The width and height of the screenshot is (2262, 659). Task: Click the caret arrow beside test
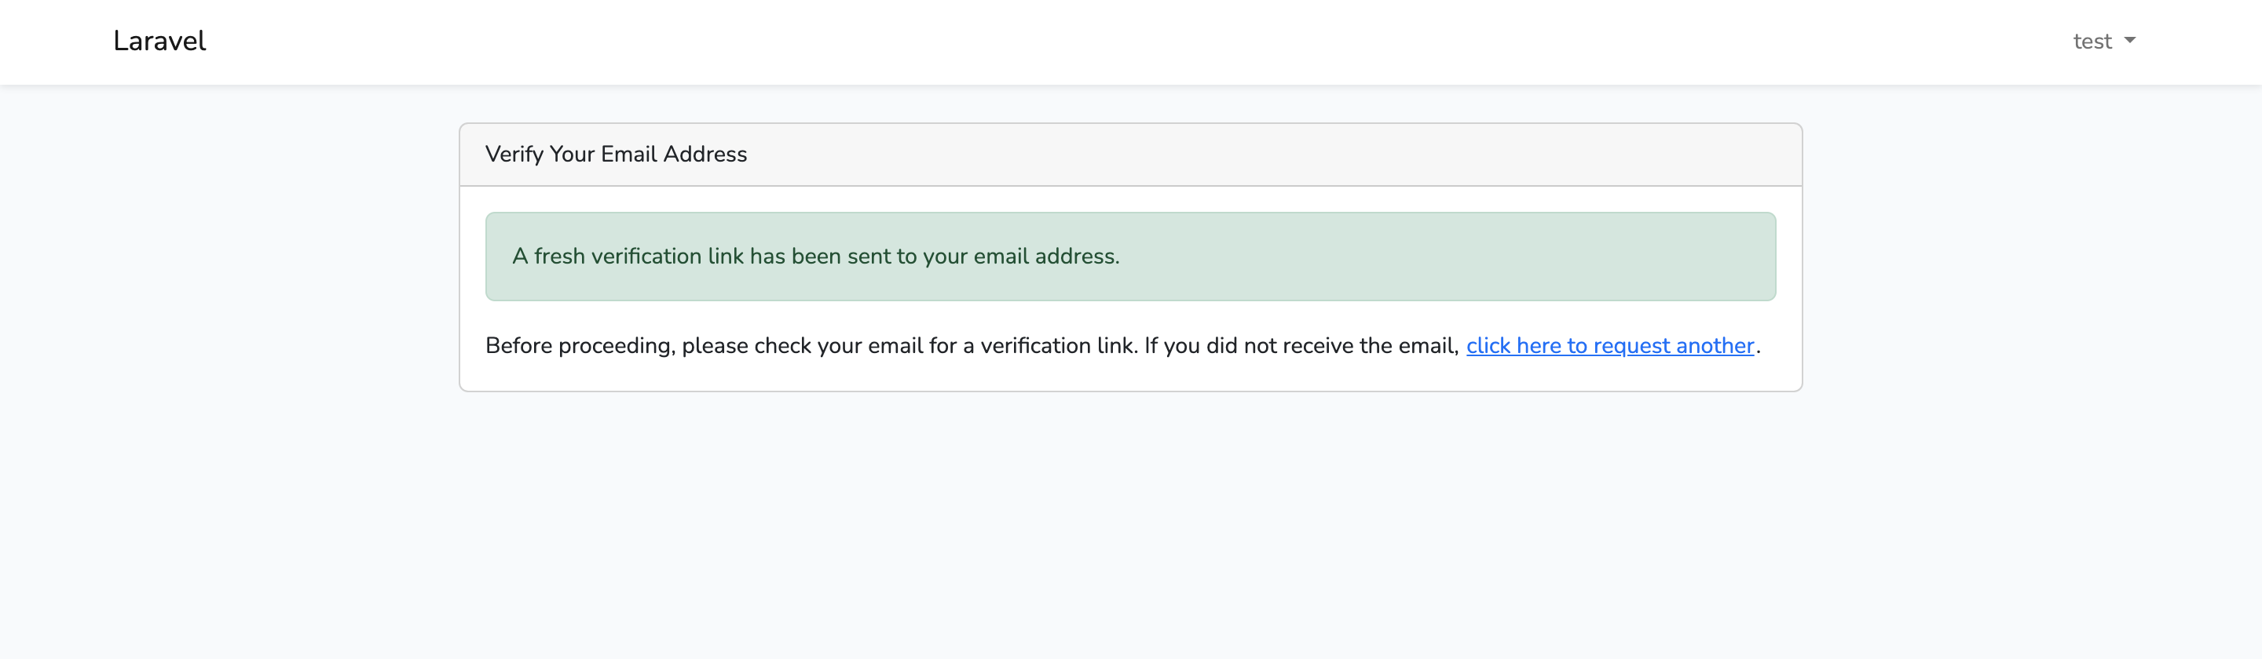(2129, 40)
